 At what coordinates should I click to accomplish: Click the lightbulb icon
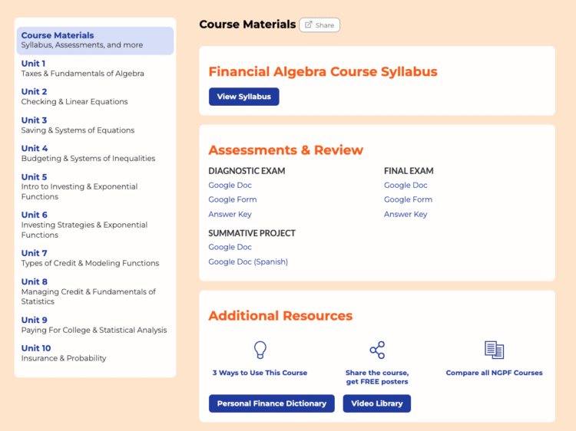pyautogui.click(x=260, y=350)
